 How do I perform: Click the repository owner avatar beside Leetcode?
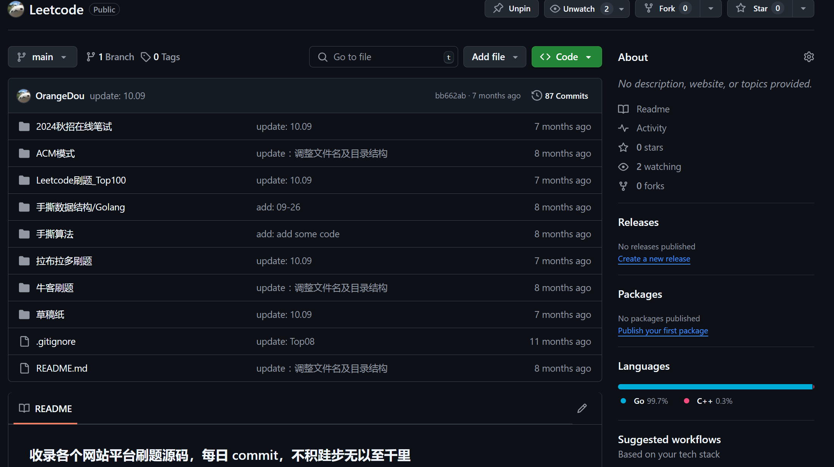pyautogui.click(x=16, y=9)
